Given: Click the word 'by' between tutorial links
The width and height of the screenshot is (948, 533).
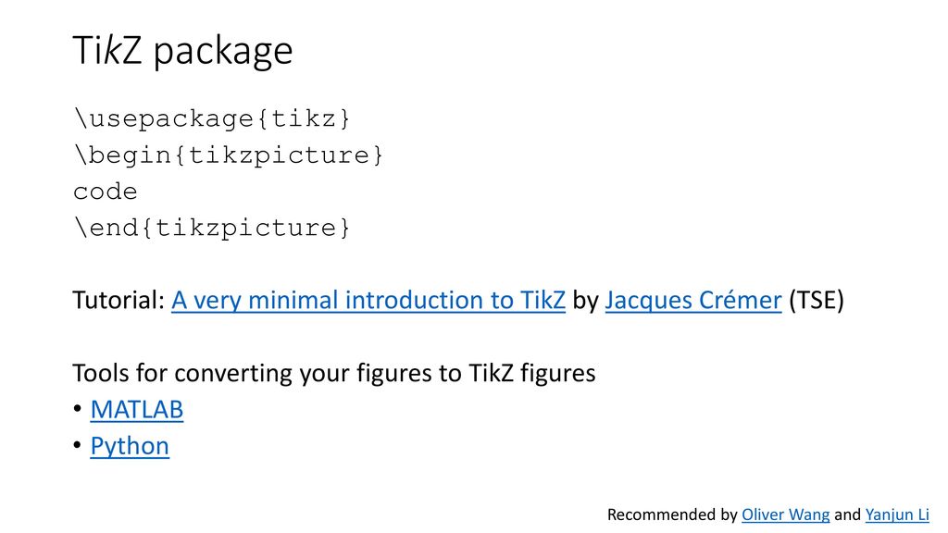Looking at the screenshot, I should coord(585,301).
